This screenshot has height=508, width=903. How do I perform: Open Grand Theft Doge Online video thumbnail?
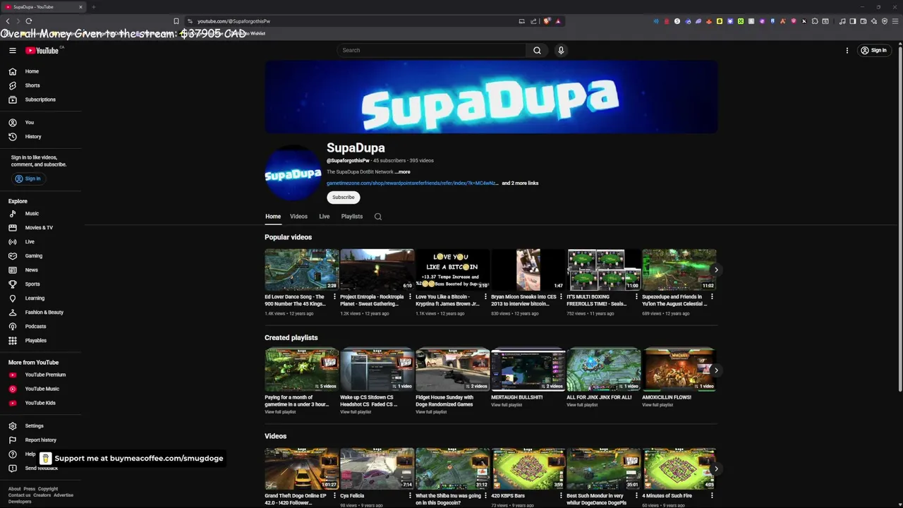click(302, 469)
